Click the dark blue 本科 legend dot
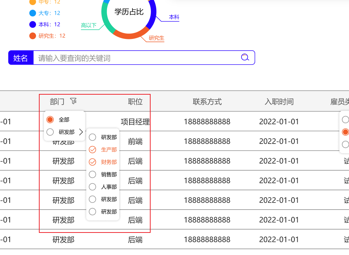Image resolution: width=349 pixels, height=255 pixels. (x=32, y=24)
